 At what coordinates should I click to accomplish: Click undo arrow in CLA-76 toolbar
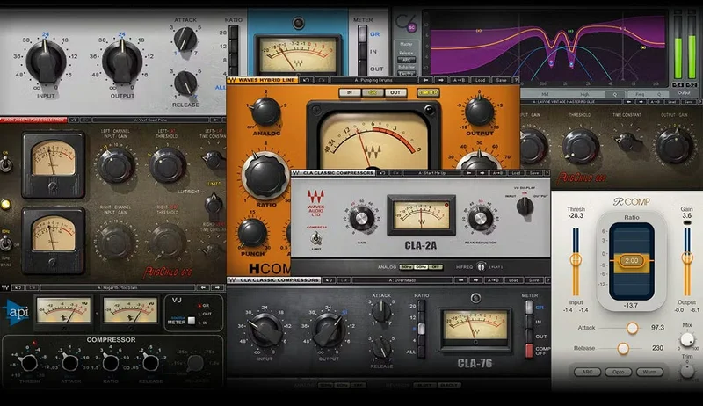pos(329,280)
